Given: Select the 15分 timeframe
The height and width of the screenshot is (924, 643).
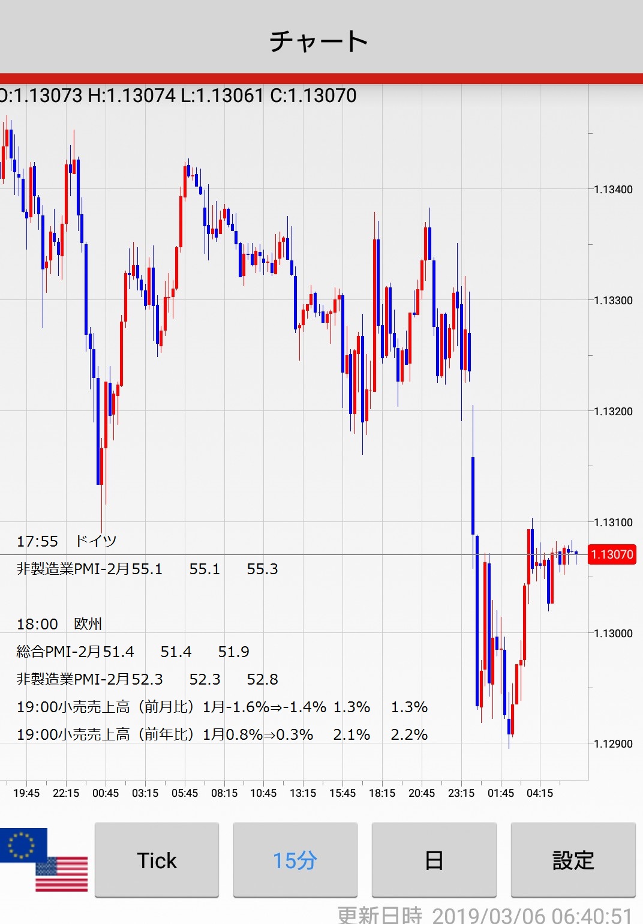Looking at the screenshot, I should click(x=295, y=860).
